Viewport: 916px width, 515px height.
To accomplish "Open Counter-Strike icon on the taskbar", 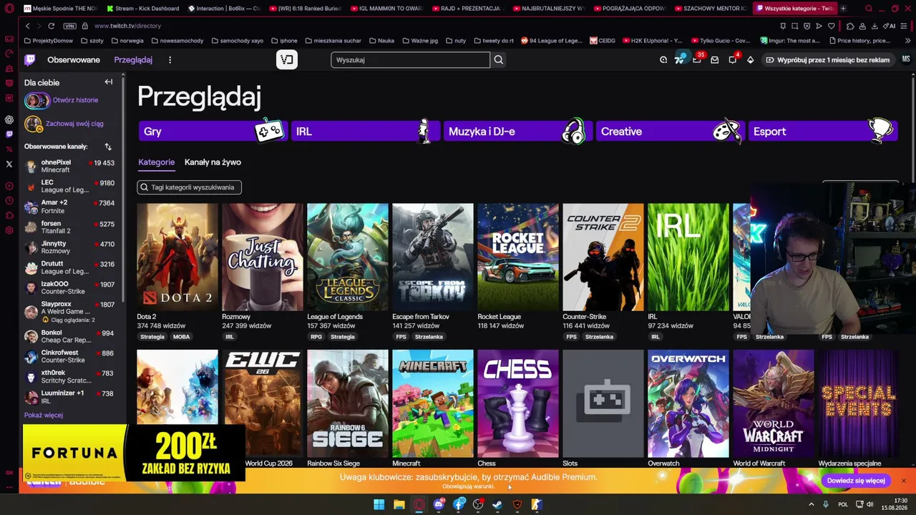I will click(x=537, y=504).
